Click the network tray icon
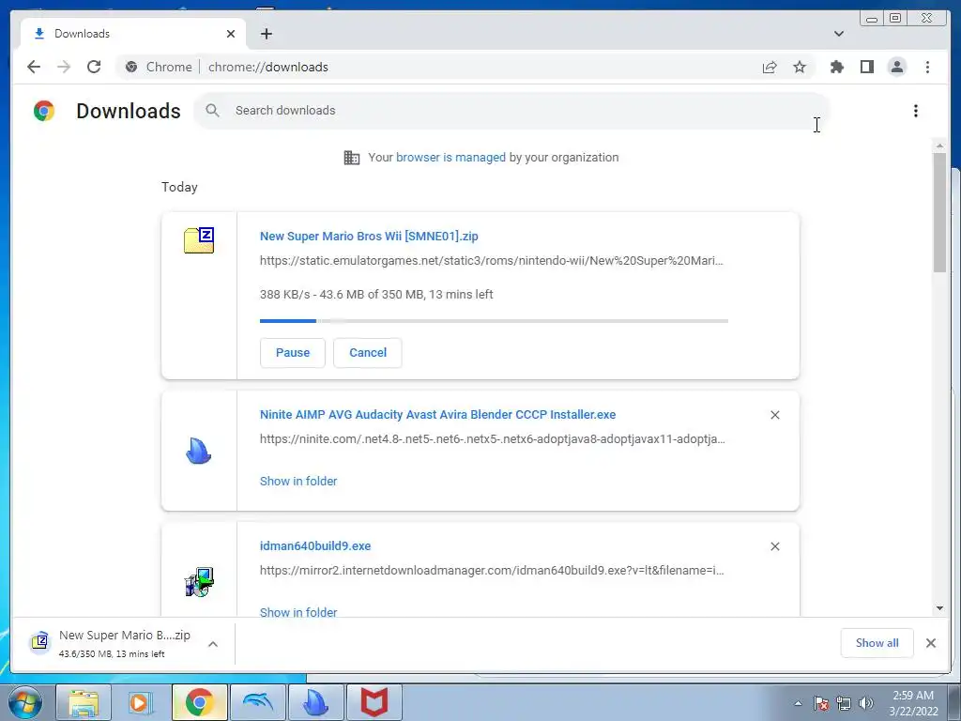This screenshot has height=721, width=961. click(844, 703)
